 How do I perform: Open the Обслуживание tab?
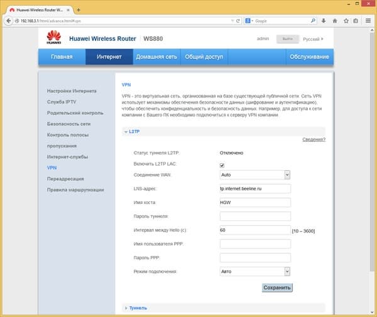pyautogui.click(x=309, y=57)
